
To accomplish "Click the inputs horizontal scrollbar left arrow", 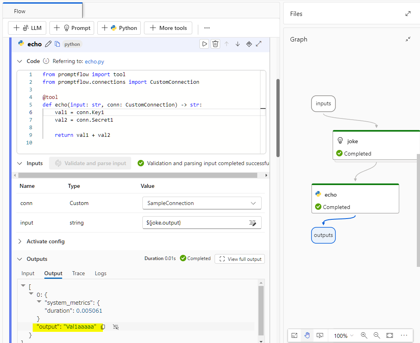I will [15, 175].
